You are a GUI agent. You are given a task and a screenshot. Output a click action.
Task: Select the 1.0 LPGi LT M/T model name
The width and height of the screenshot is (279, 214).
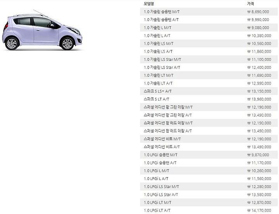157,203
